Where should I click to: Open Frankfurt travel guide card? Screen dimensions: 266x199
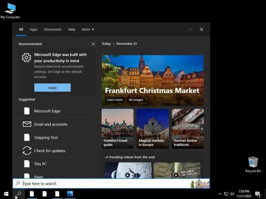pyautogui.click(x=118, y=129)
